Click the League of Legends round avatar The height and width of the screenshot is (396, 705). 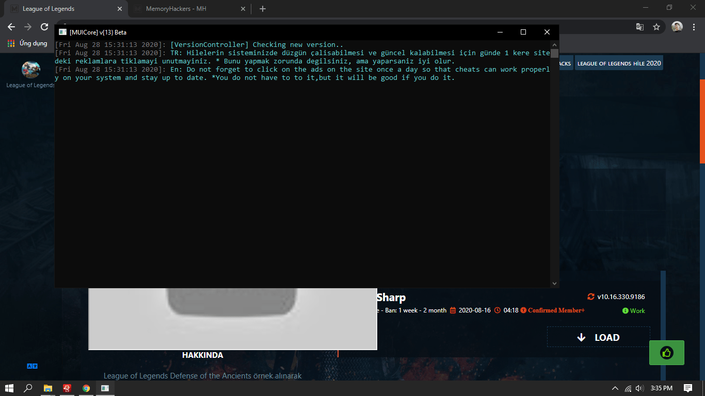coord(31,70)
